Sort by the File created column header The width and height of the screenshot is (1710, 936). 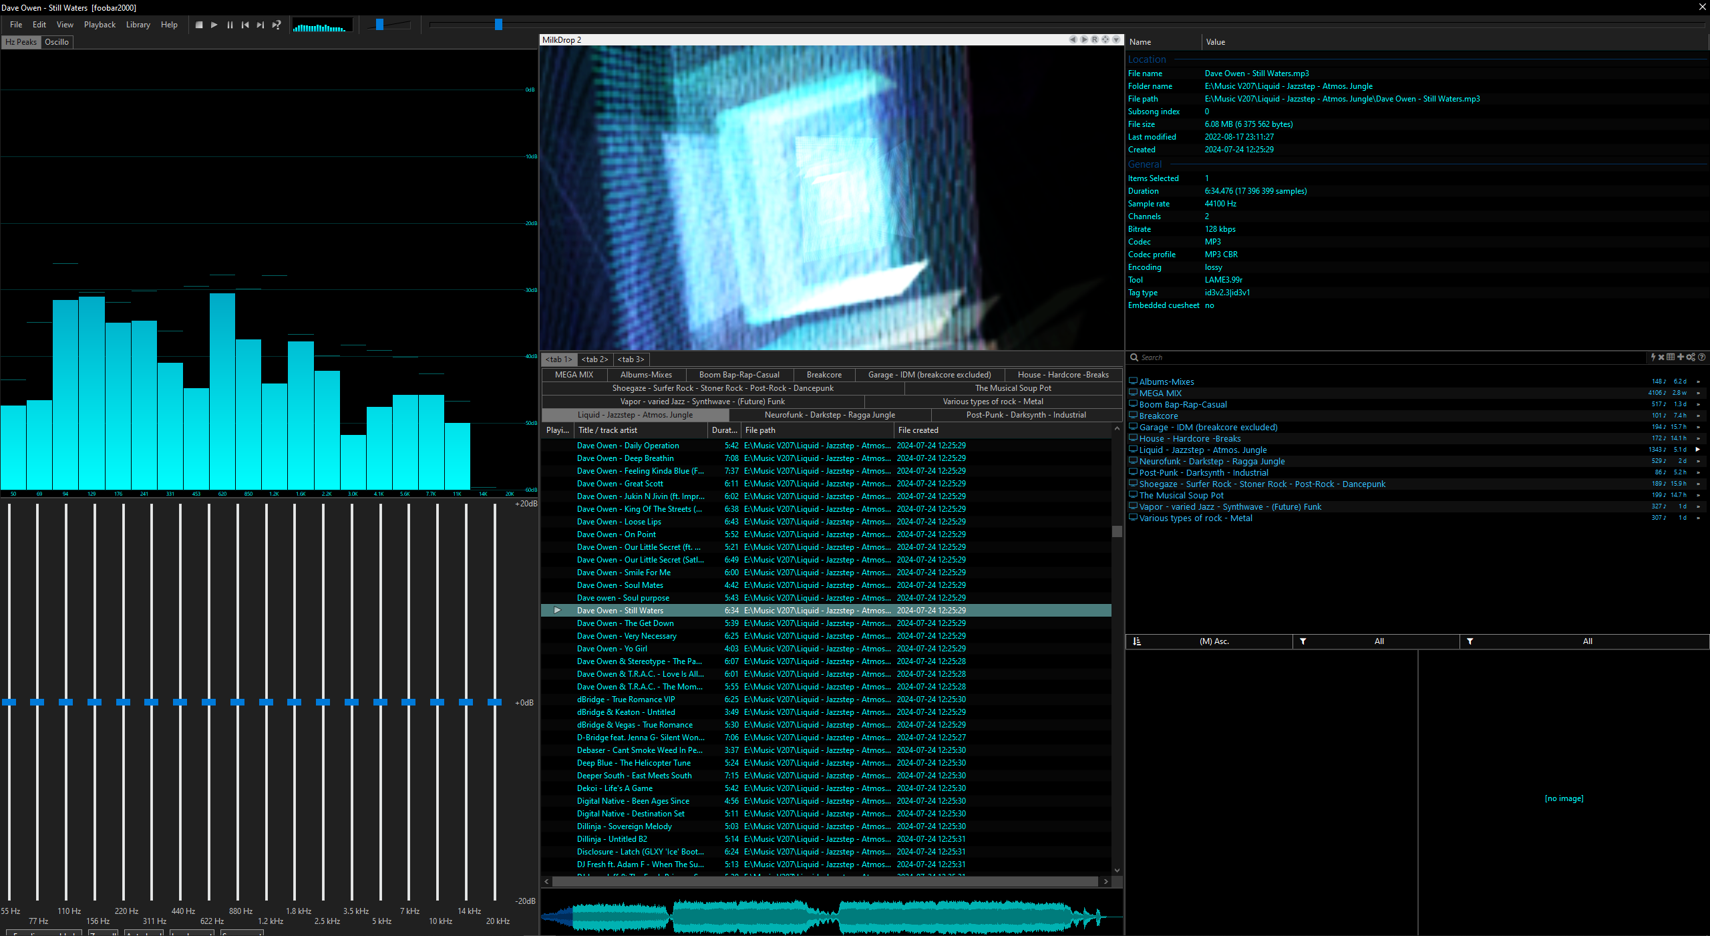pos(1002,430)
